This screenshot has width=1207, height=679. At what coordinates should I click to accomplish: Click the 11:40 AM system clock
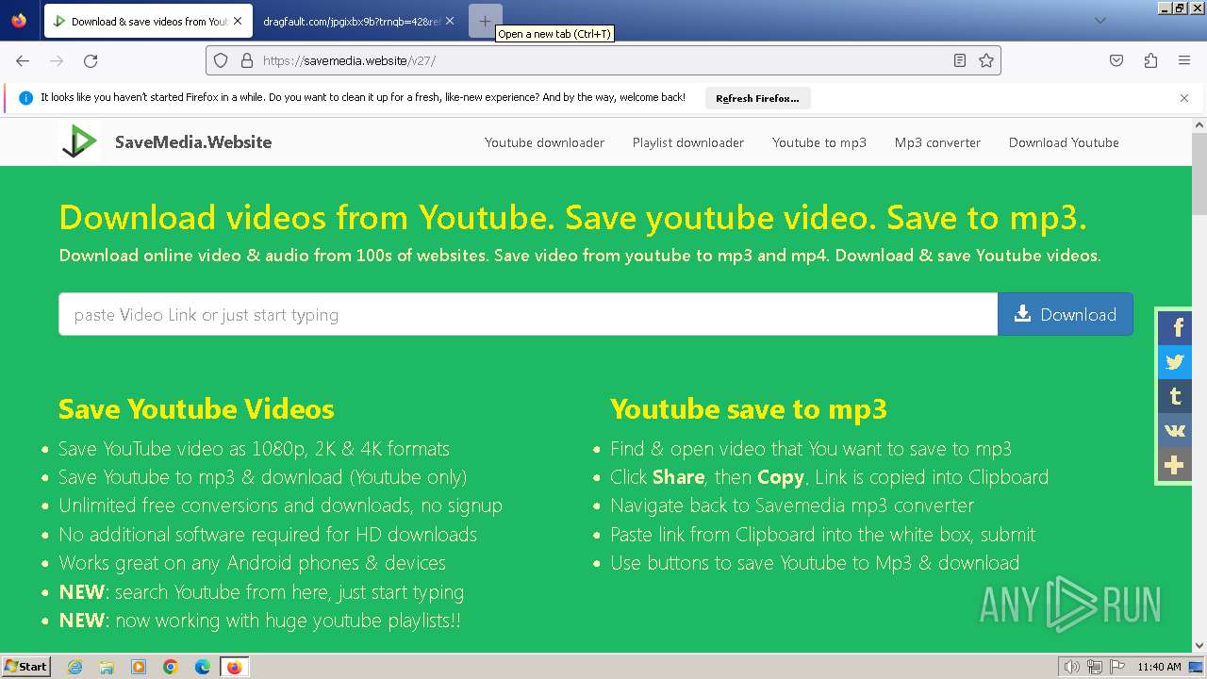(x=1159, y=667)
